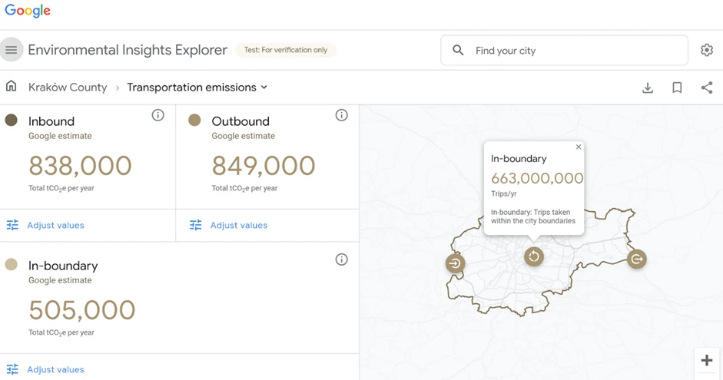Select the inbound trips map marker
723x380 pixels.
tap(455, 263)
